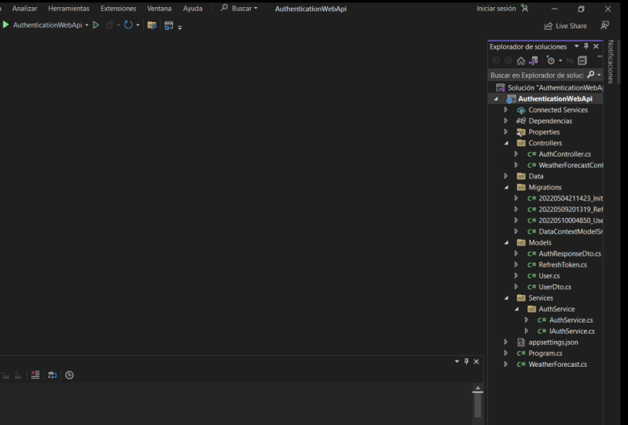
Task: Open toolbar overflow options arrow
Action: [180, 28]
